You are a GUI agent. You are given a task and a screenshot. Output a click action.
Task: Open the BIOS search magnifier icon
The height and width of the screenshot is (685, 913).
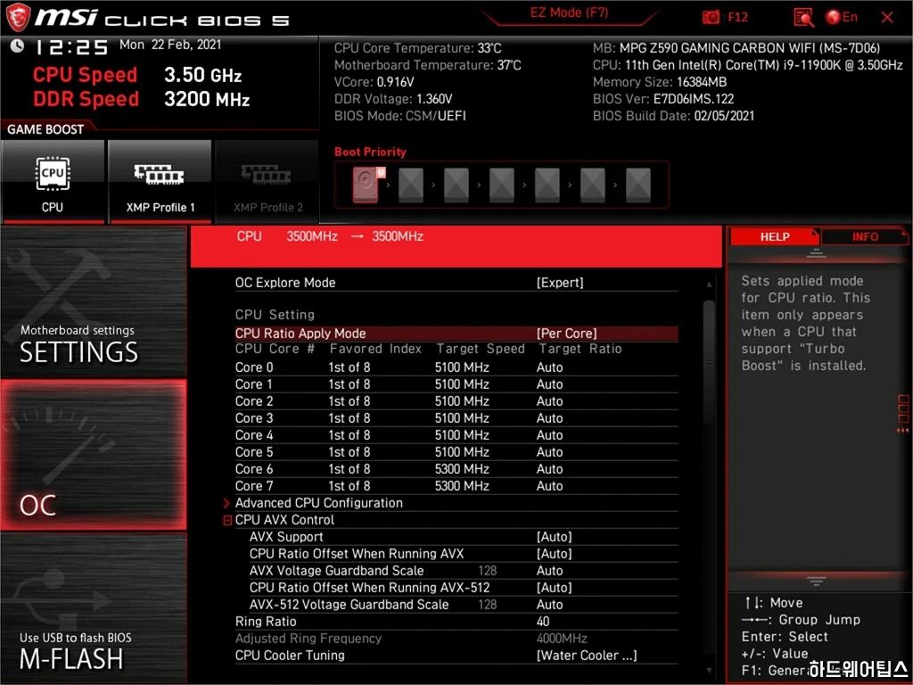click(x=803, y=18)
